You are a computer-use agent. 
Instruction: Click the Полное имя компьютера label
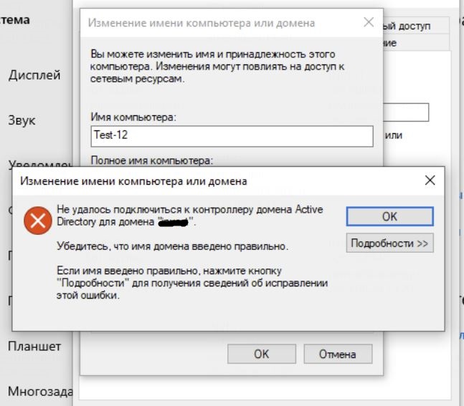tap(152, 160)
